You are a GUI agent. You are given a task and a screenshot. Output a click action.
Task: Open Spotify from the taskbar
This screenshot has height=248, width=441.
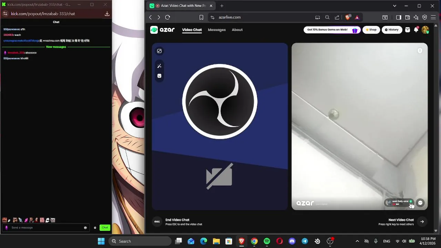pyautogui.click(x=267, y=241)
